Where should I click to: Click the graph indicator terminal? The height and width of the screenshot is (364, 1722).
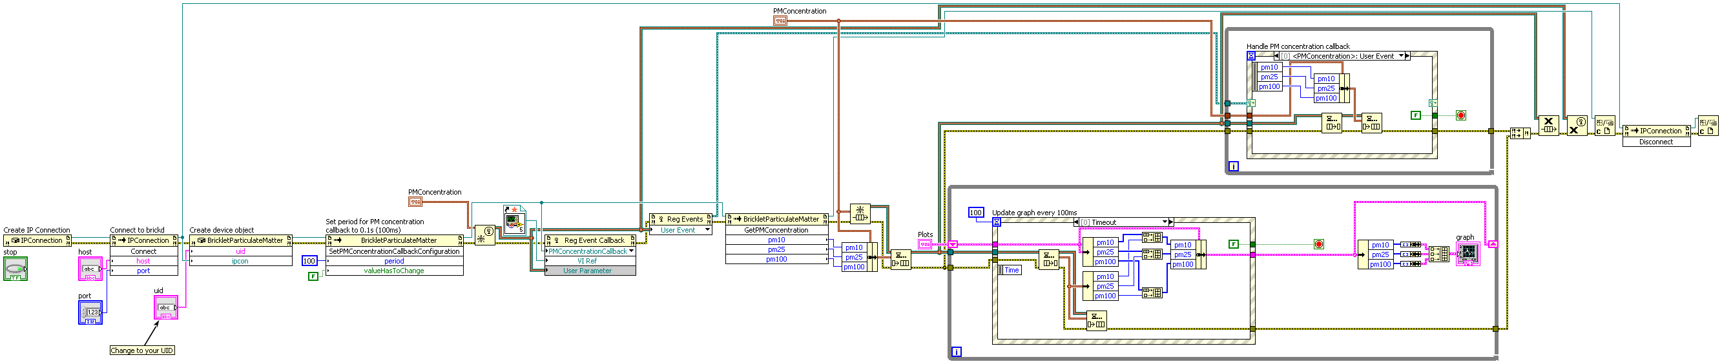1468,254
